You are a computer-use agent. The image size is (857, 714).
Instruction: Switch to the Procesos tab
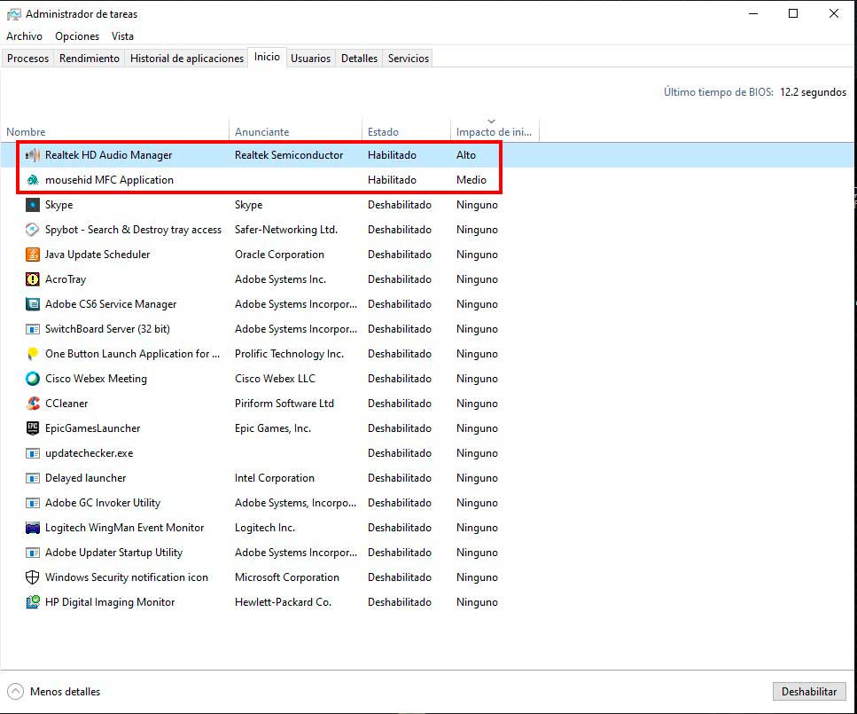point(27,59)
